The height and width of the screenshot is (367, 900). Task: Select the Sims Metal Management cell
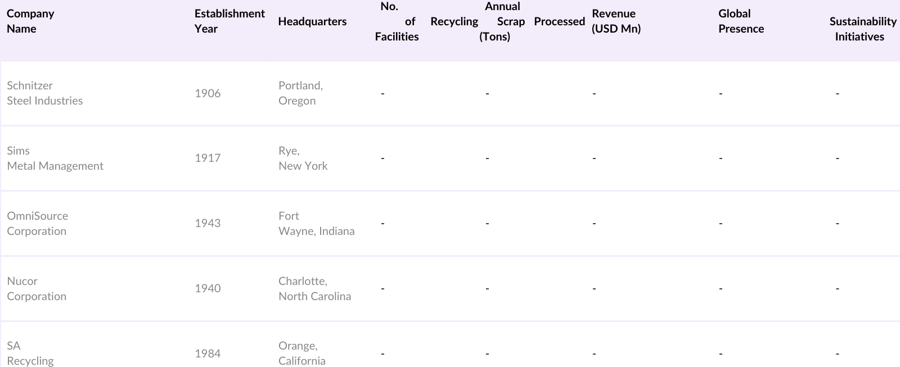pyautogui.click(x=55, y=158)
